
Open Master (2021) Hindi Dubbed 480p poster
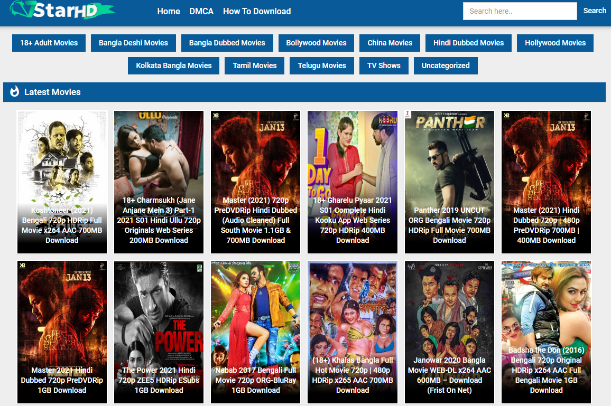click(546, 182)
